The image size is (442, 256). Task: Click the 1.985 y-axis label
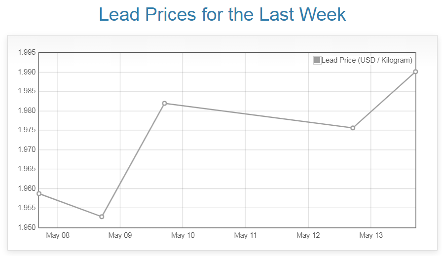(26, 92)
